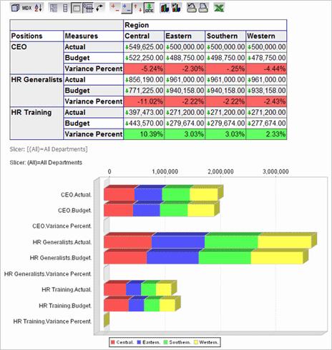
Task: Select the HR Generalists row header
Action: click(x=36, y=91)
